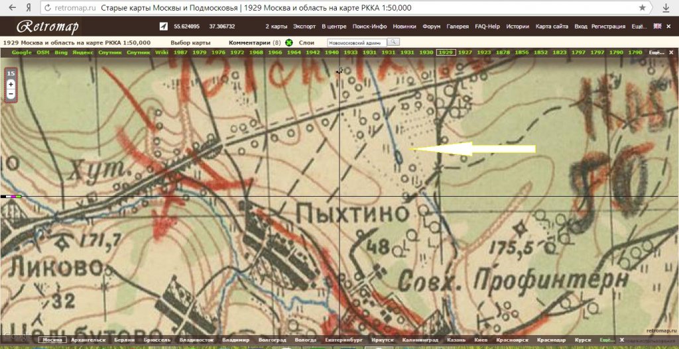Screen dimensions: 679x349
Task: Select the 1942 map
Action: click(x=313, y=52)
